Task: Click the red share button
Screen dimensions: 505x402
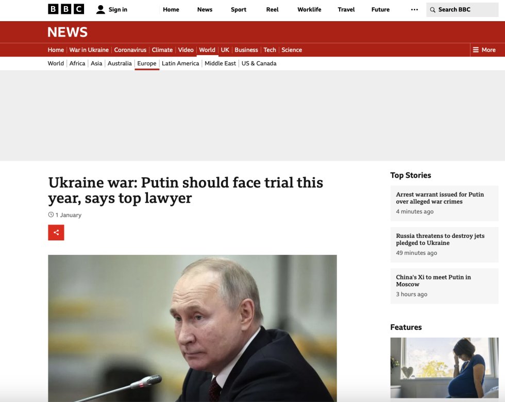Action: (56, 233)
